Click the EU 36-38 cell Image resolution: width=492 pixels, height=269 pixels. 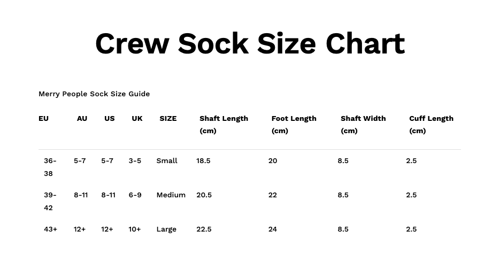(x=50, y=167)
